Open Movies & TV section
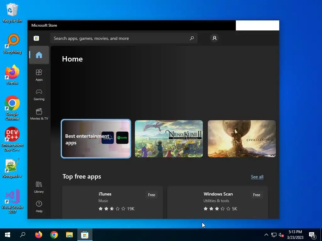Image resolution: width=322 pixels, height=241 pixels. pos(39,114)
